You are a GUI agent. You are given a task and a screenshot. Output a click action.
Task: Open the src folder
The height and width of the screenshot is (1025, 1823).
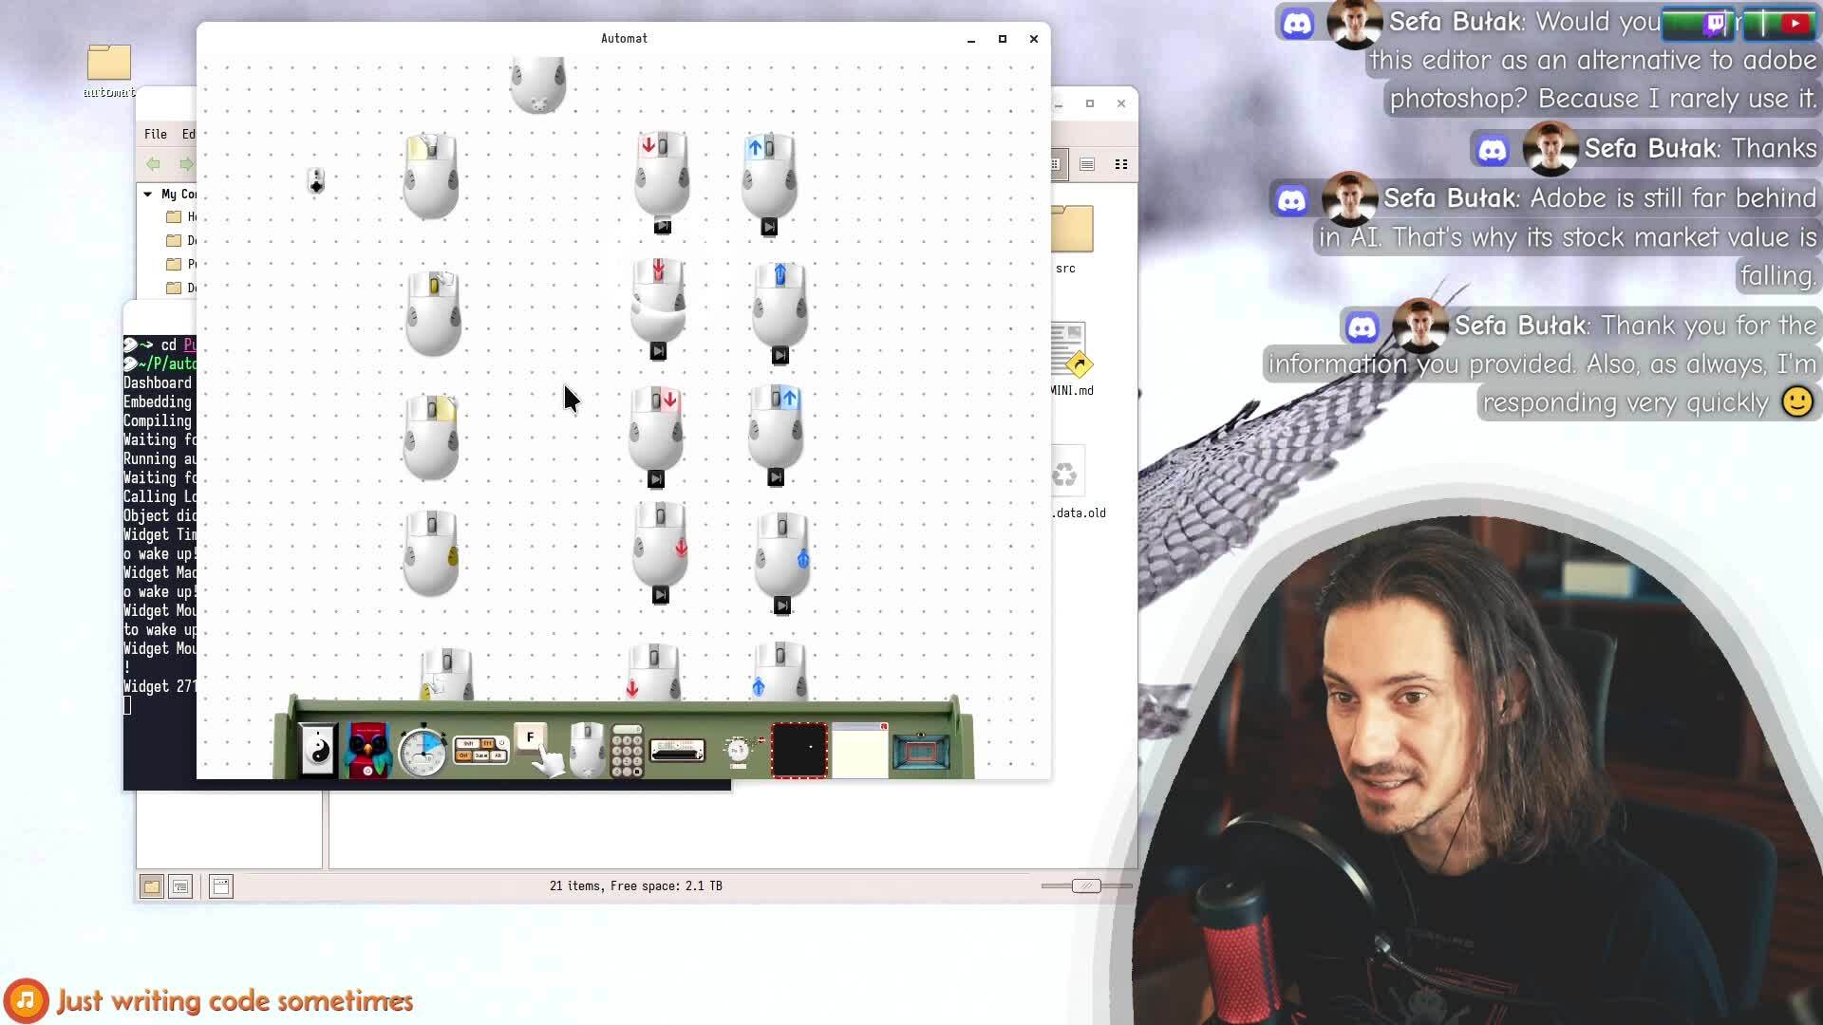(x=1072, y=231)
